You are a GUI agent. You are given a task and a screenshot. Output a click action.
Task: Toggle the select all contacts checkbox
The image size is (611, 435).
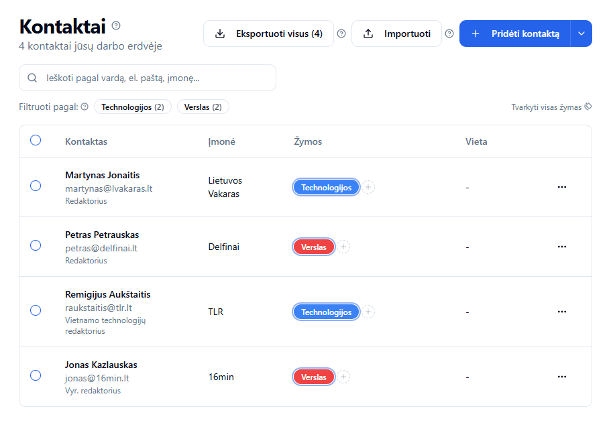36,140
